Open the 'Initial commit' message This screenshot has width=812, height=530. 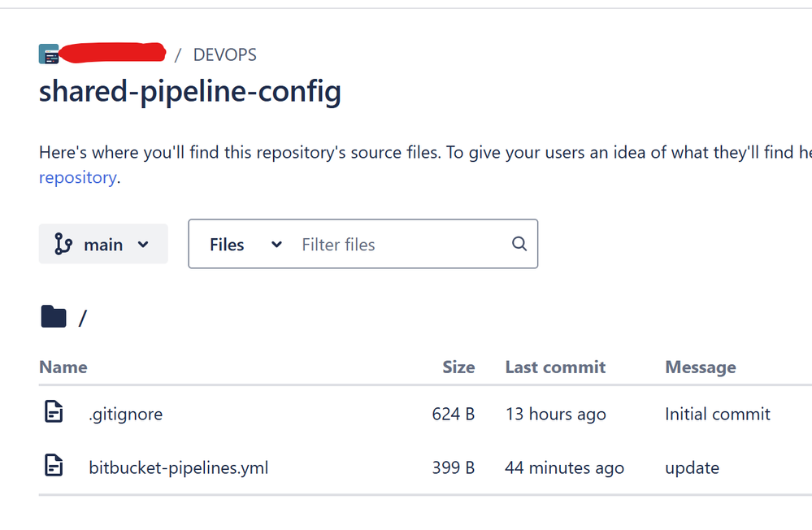717,414
